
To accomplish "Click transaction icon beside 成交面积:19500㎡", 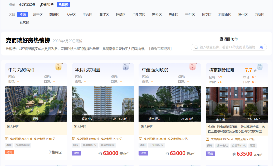I will [74, 139].
